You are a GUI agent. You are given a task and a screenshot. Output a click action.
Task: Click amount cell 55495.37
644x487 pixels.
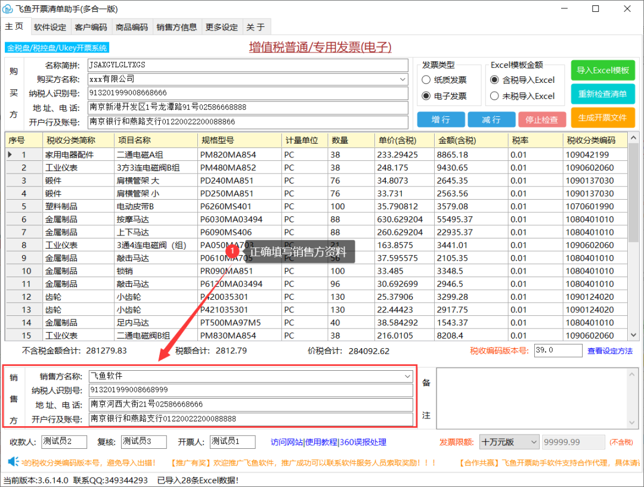tap(471, 219)
